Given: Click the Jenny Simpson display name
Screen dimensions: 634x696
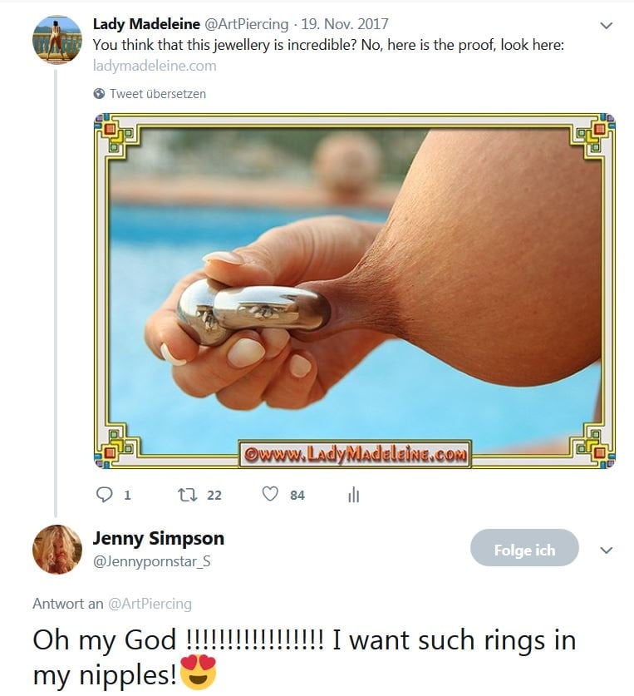Looking at the screenshot, I should click(159, 538).
